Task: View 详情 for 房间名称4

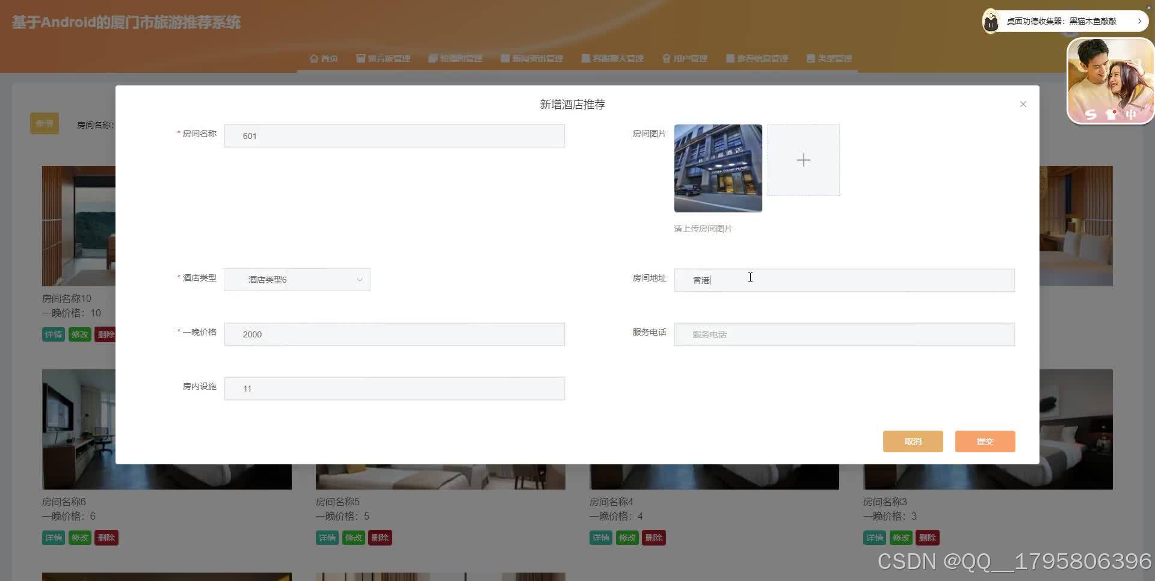Action: 601,538
